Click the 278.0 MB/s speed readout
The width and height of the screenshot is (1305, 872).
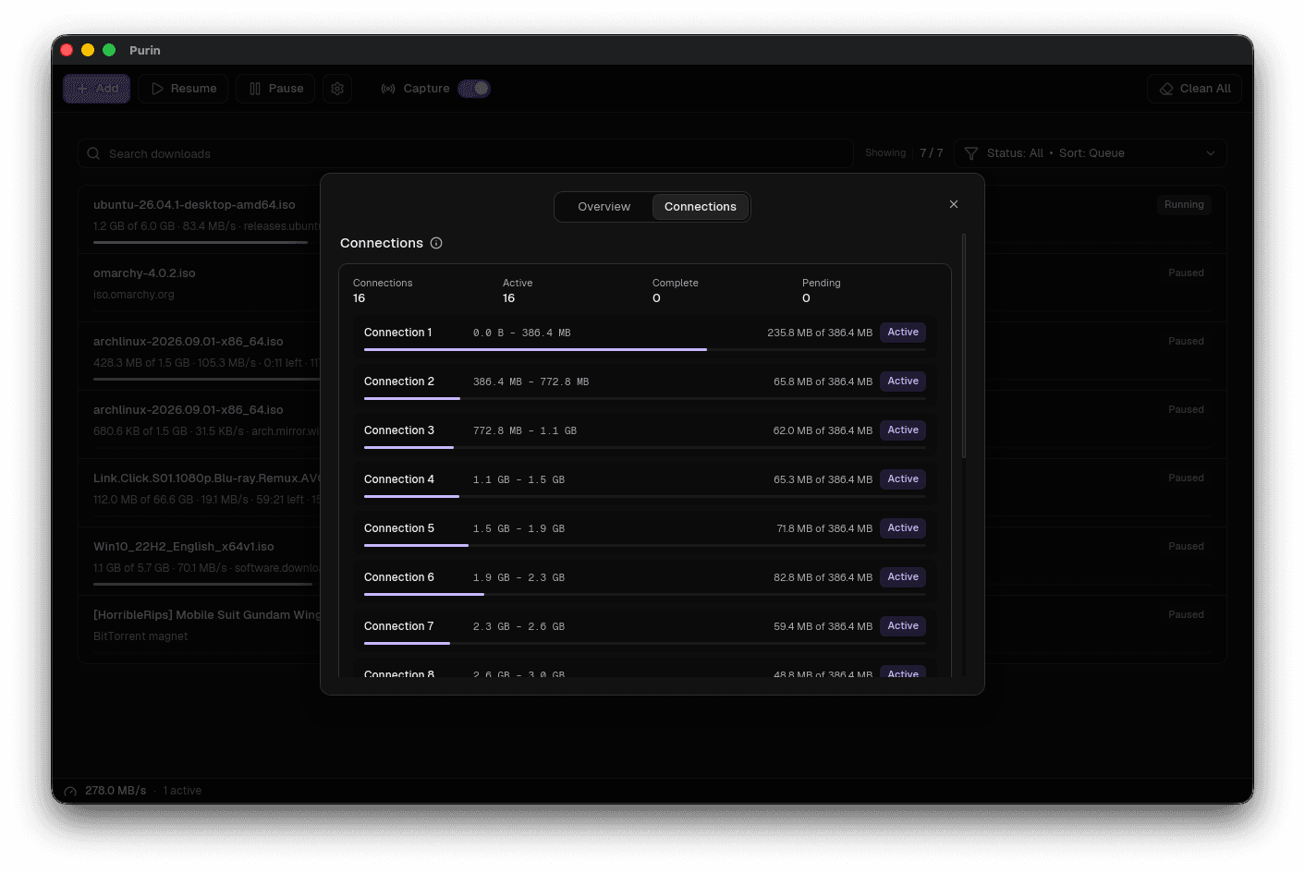(116, 791)
